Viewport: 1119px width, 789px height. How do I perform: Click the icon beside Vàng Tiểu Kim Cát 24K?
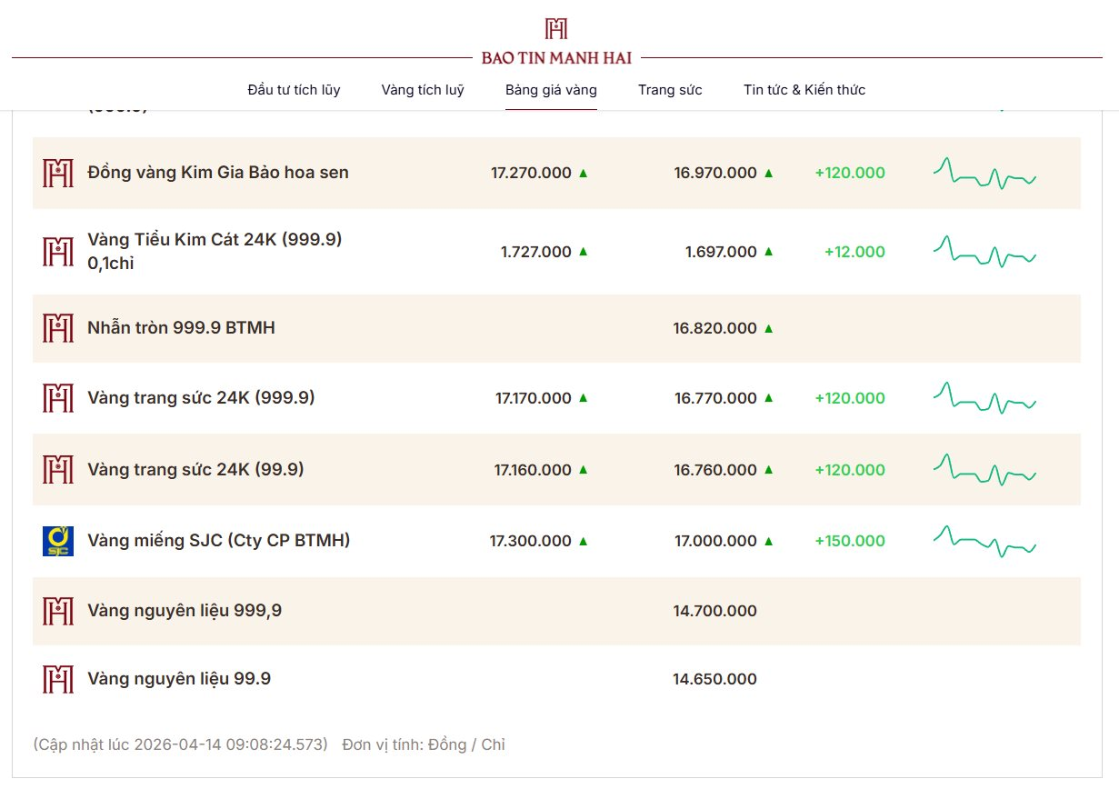tap(58, 252)
